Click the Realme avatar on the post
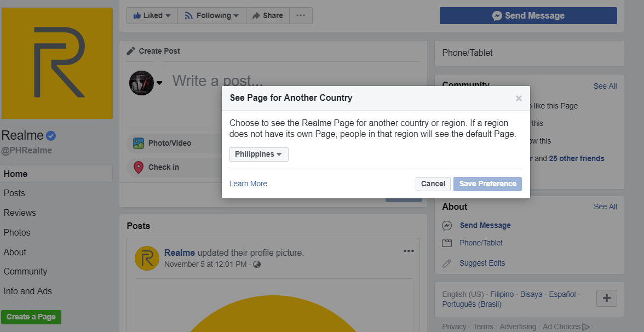Image resolution: width=644 pixels, height=332 pixels. pos(147,259)
